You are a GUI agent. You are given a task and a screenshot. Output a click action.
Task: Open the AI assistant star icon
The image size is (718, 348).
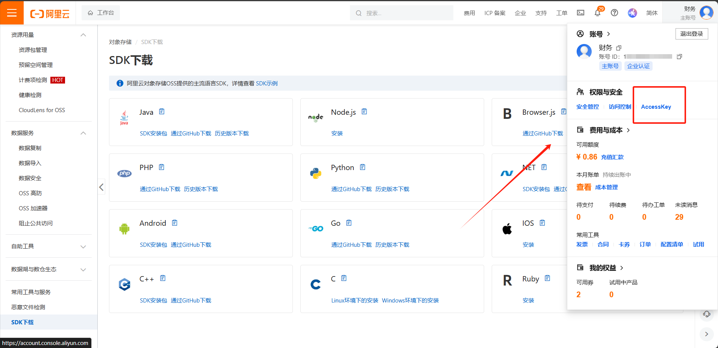click(632, 13)
